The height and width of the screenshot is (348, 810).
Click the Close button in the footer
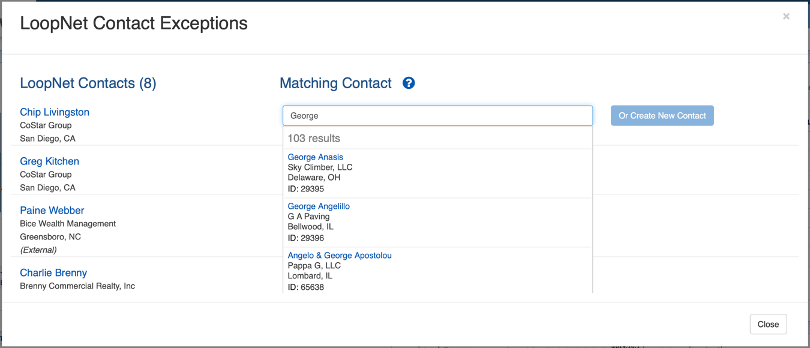768,325
